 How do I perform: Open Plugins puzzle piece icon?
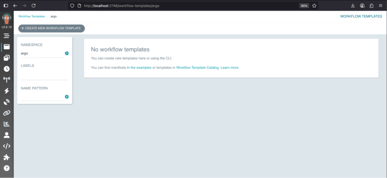(7, 157)
